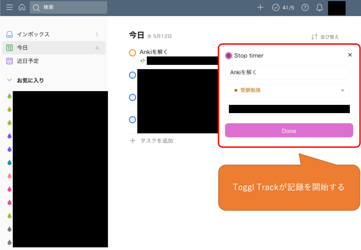Click the Done button
This screenshot has width=361, height=250.
[x=289, y=130]
